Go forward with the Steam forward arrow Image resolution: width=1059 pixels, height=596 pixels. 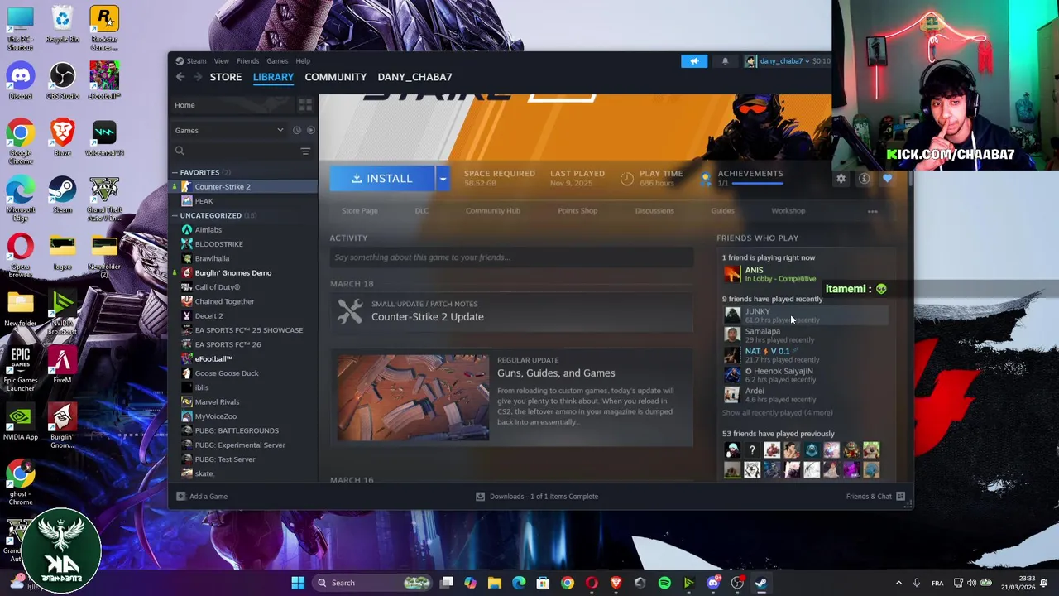coord(198,77)
